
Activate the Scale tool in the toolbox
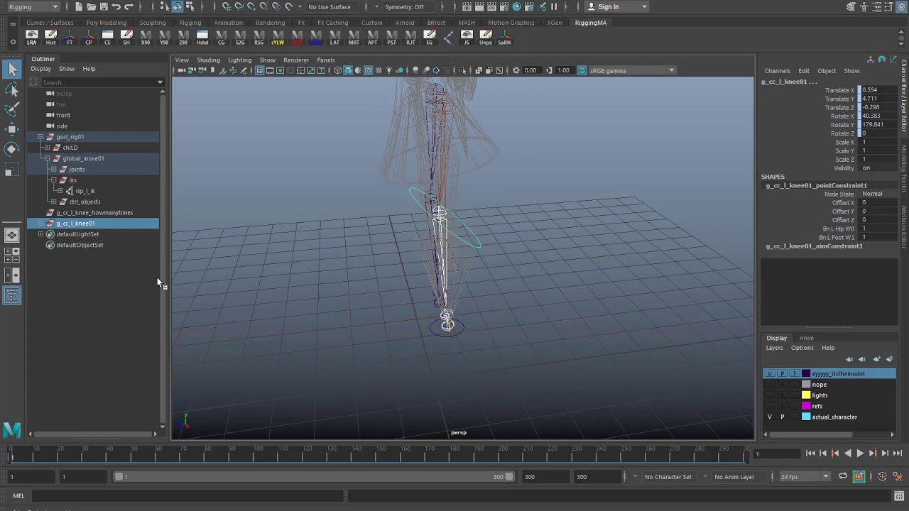point(12,170)
